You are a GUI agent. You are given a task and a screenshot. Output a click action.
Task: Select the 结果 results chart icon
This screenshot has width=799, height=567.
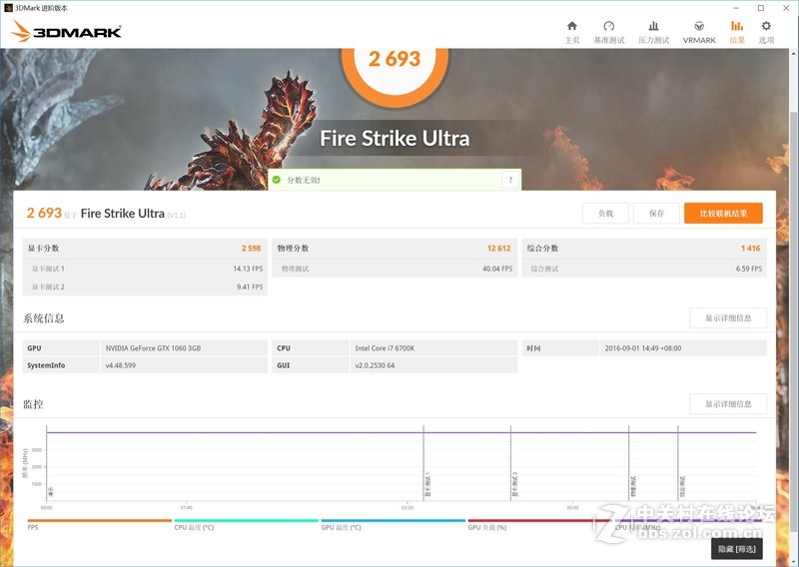(x=737, y=26)
